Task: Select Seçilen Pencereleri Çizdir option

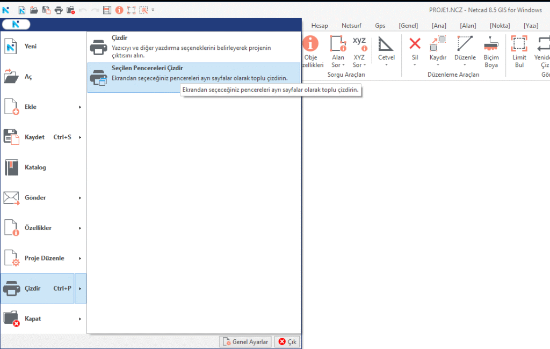Action: 194,77
